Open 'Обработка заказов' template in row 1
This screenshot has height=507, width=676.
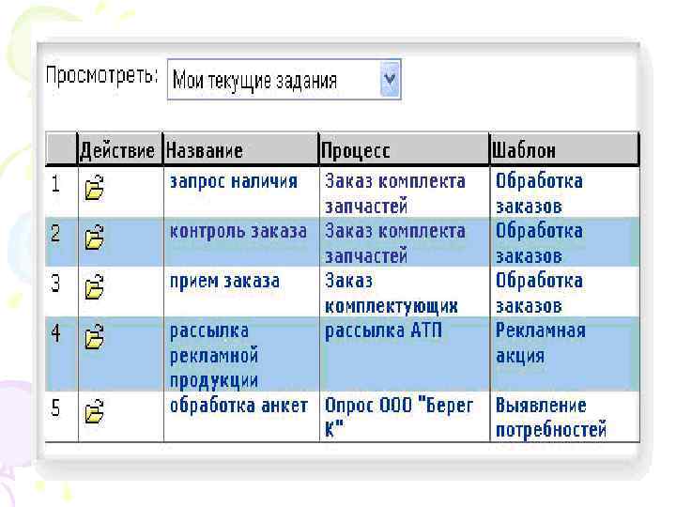coord(539,193)
